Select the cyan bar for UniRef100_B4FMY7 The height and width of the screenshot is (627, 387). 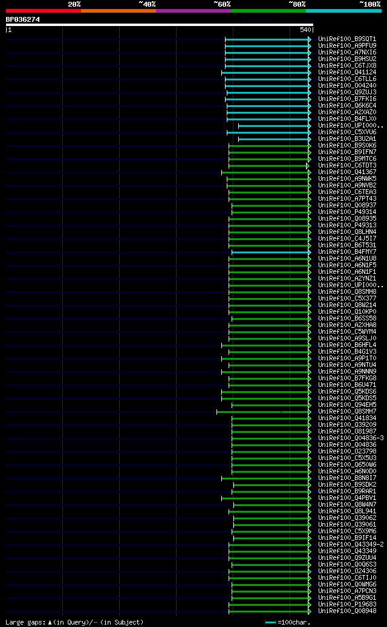[x=270, y=252]
